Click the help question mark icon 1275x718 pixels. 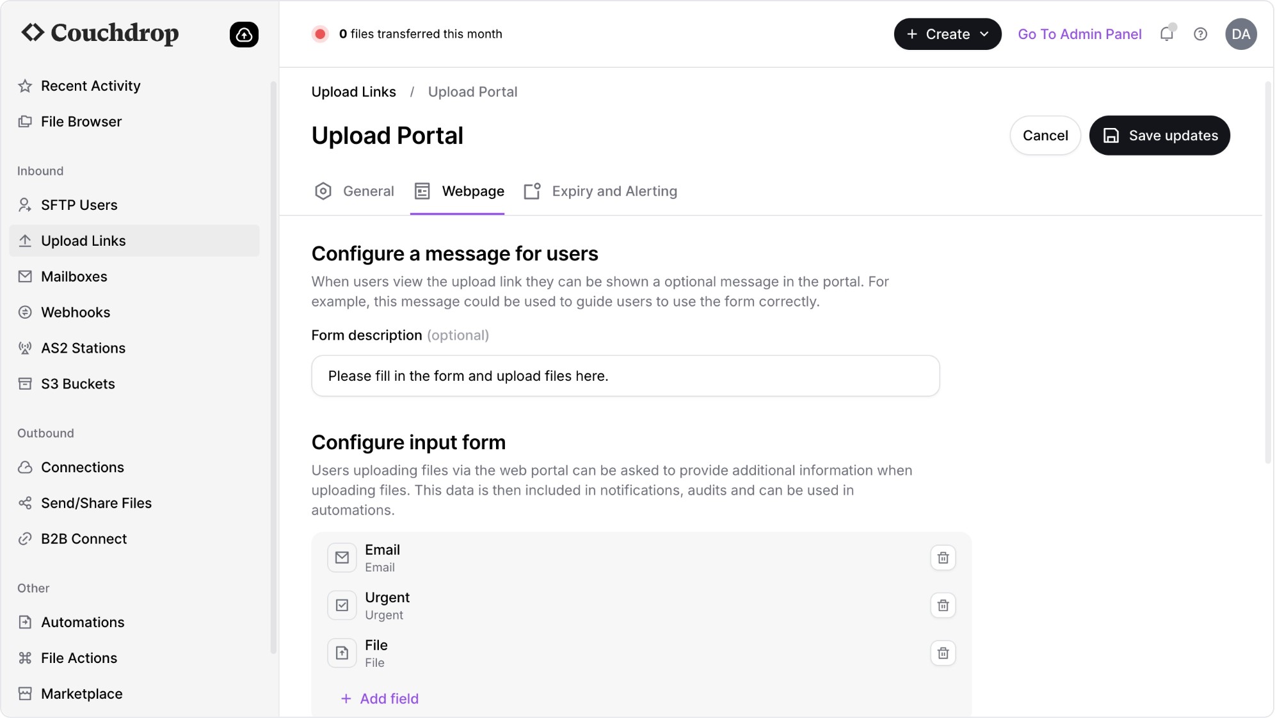[x=1200, y=34]
